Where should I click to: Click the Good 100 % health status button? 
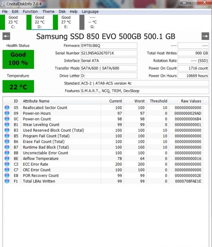pos(18,59)
